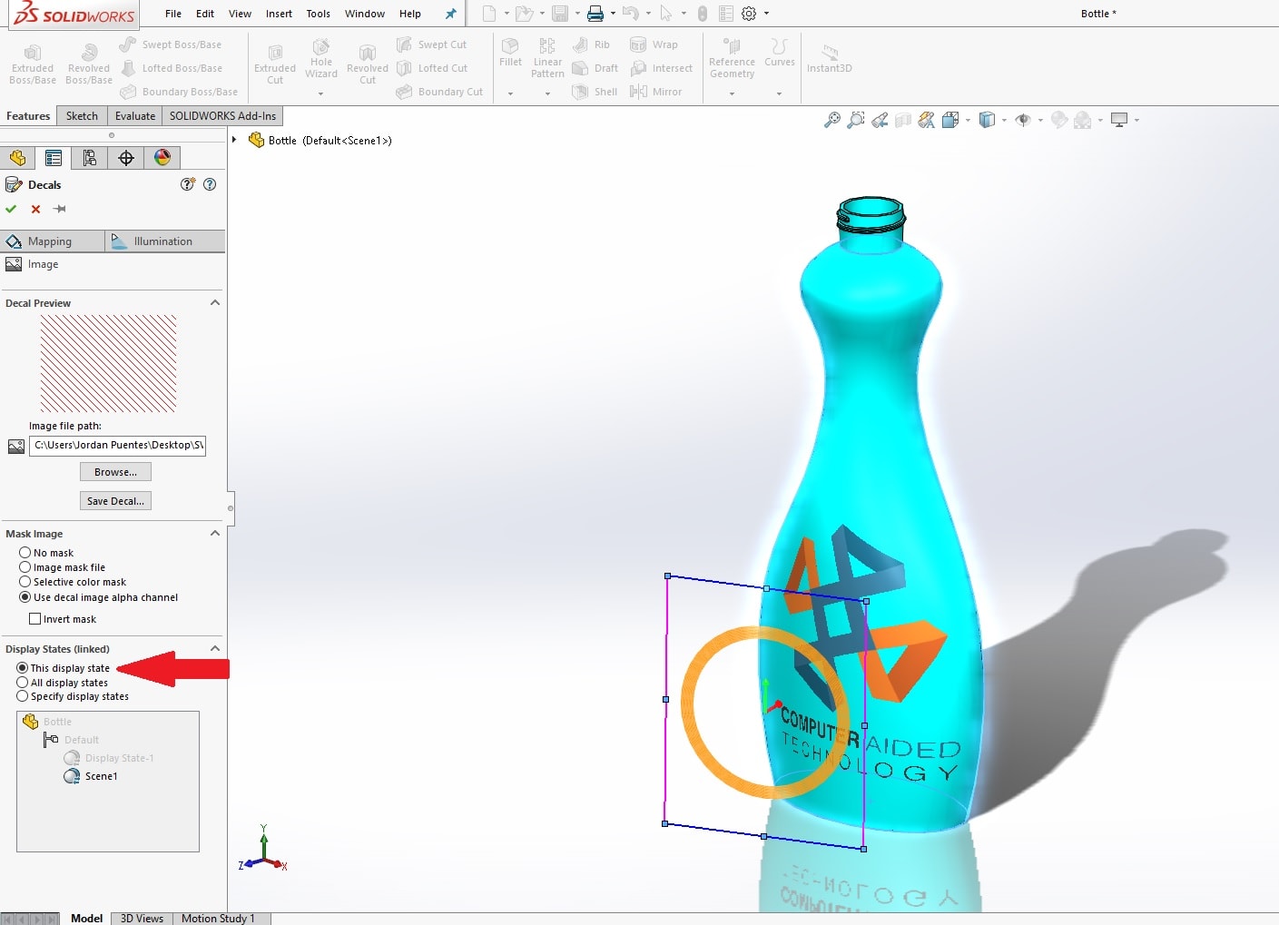Open the File menu
The height and width of the screenshot is (925, 1279).
pos(173,14)
